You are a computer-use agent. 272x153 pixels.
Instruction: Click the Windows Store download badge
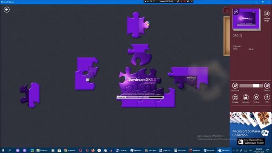(x=251, y=142)
